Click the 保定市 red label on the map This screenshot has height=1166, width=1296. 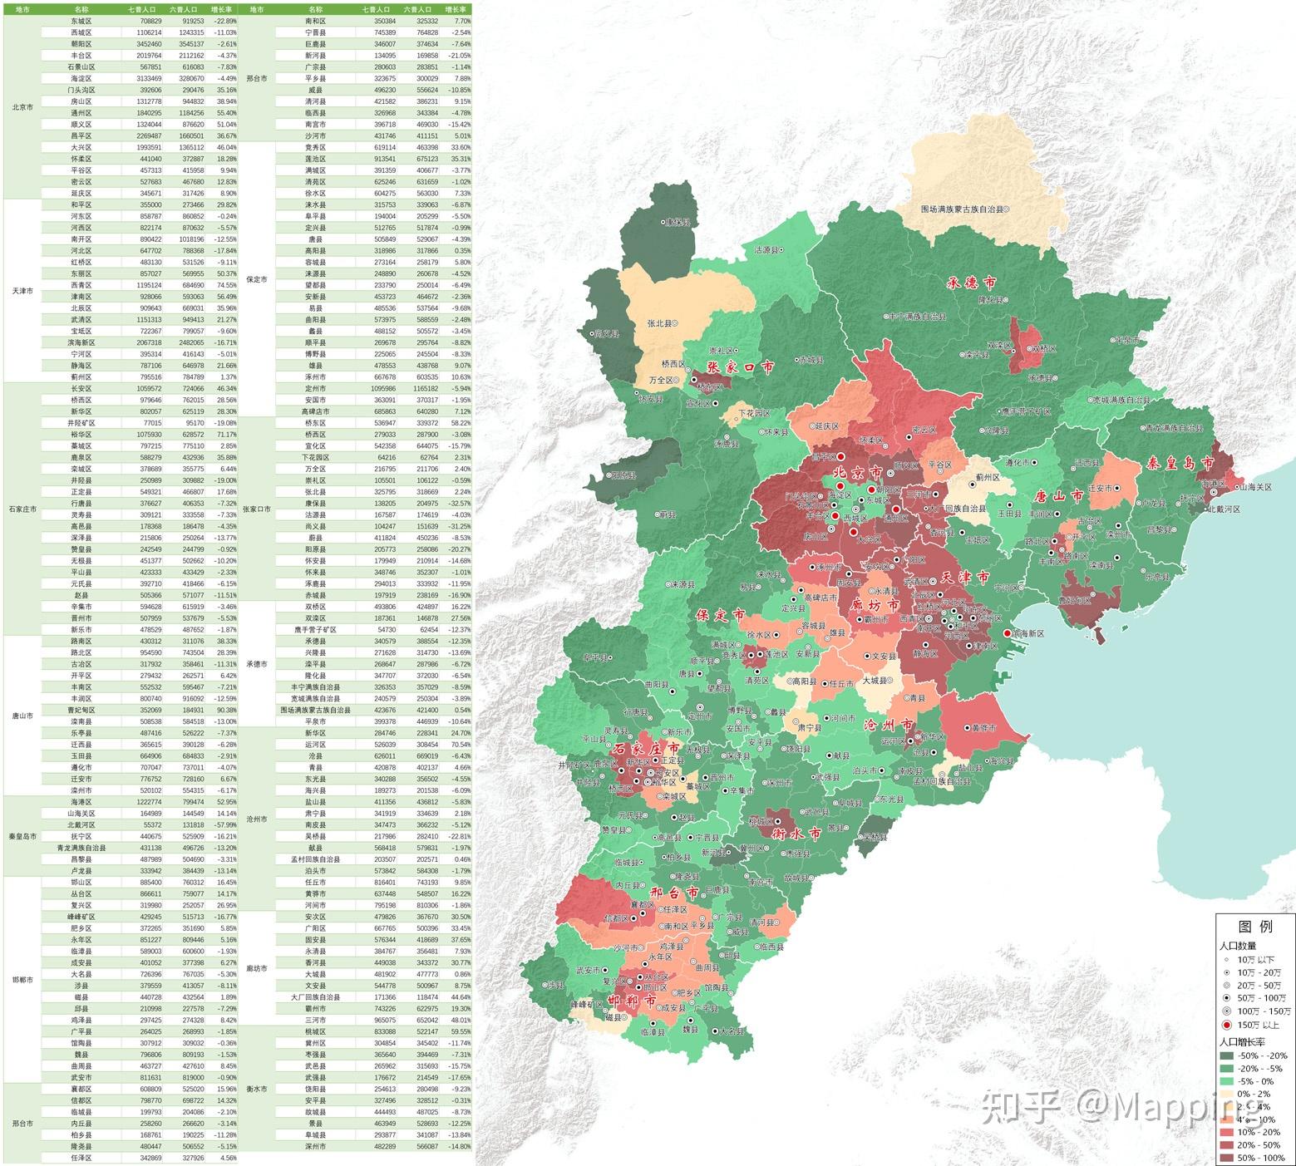(x=720, y=615)
